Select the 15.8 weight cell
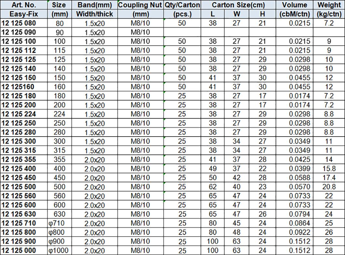The width and height of the screenshot is (345, 255). (x=329, y=169)
